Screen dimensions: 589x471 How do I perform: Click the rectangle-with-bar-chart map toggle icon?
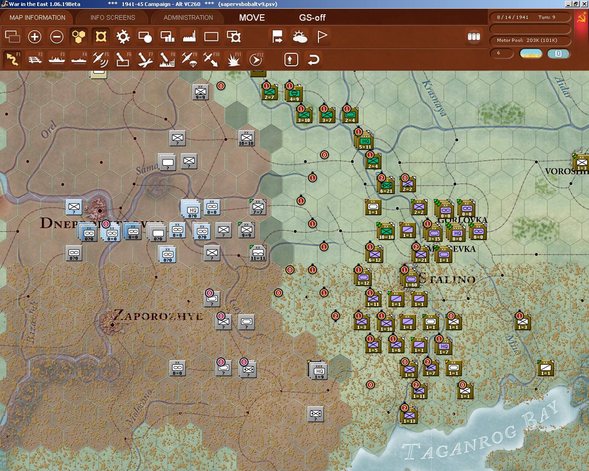point(167,36)
